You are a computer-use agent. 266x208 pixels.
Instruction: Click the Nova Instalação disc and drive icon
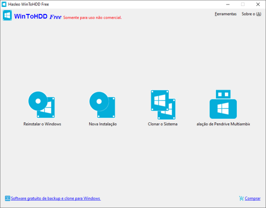click(x=103, y=104)
